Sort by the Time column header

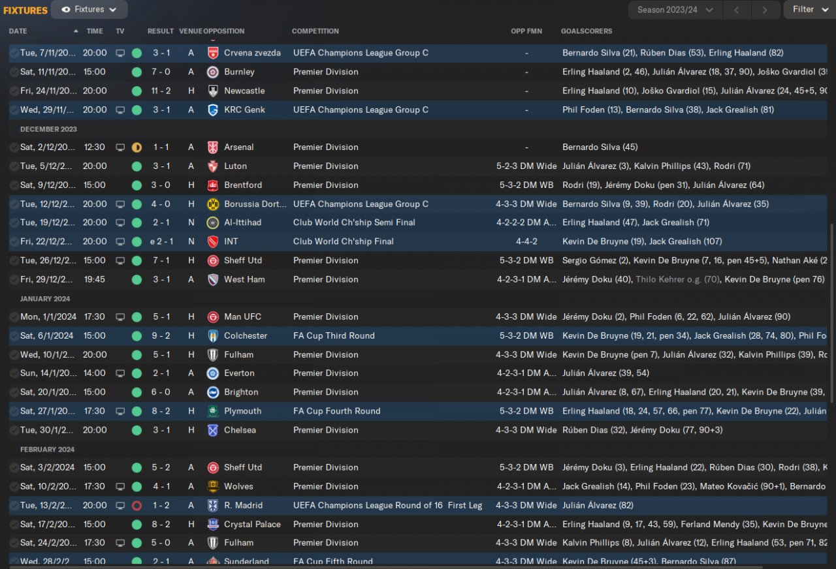pyautogui.click(x=95, y=31)
